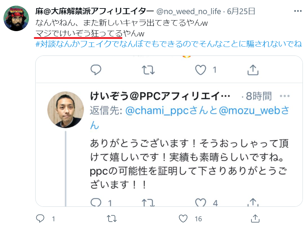Screen dimensions: 305x228
Task: Click けいぞう@PPCアフィリエイ display name
Action: (x=160, y=96)
